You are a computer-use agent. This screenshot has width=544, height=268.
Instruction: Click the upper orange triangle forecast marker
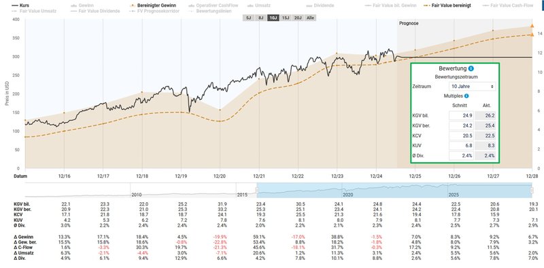tap(532, 26)
